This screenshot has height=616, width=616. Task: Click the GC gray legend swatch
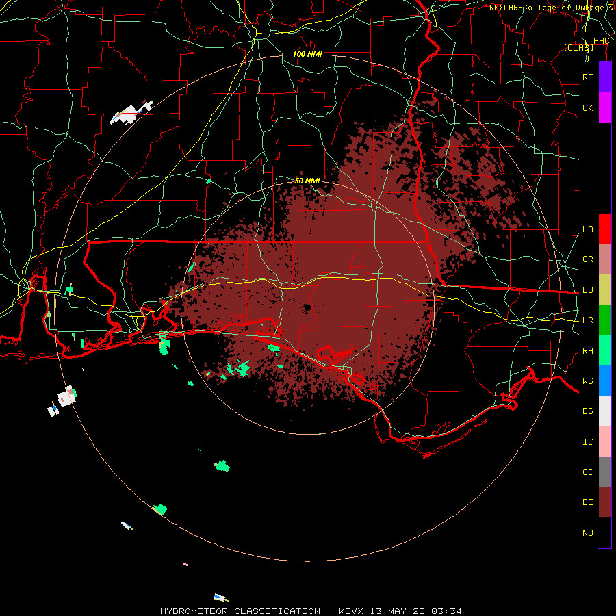pos(604,472)
